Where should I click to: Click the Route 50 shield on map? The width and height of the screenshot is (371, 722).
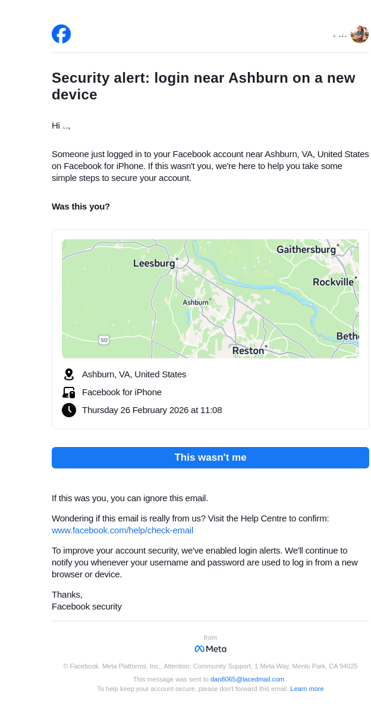104,340
